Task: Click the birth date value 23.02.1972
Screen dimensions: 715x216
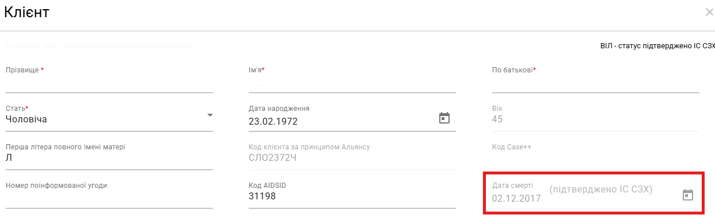Action: (x=273, y=122)
